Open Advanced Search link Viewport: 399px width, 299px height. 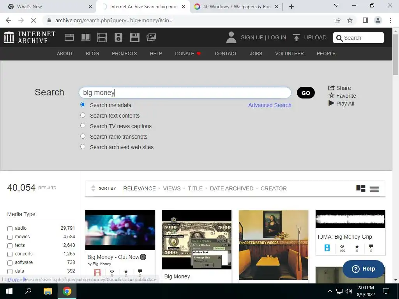[270, 105]
